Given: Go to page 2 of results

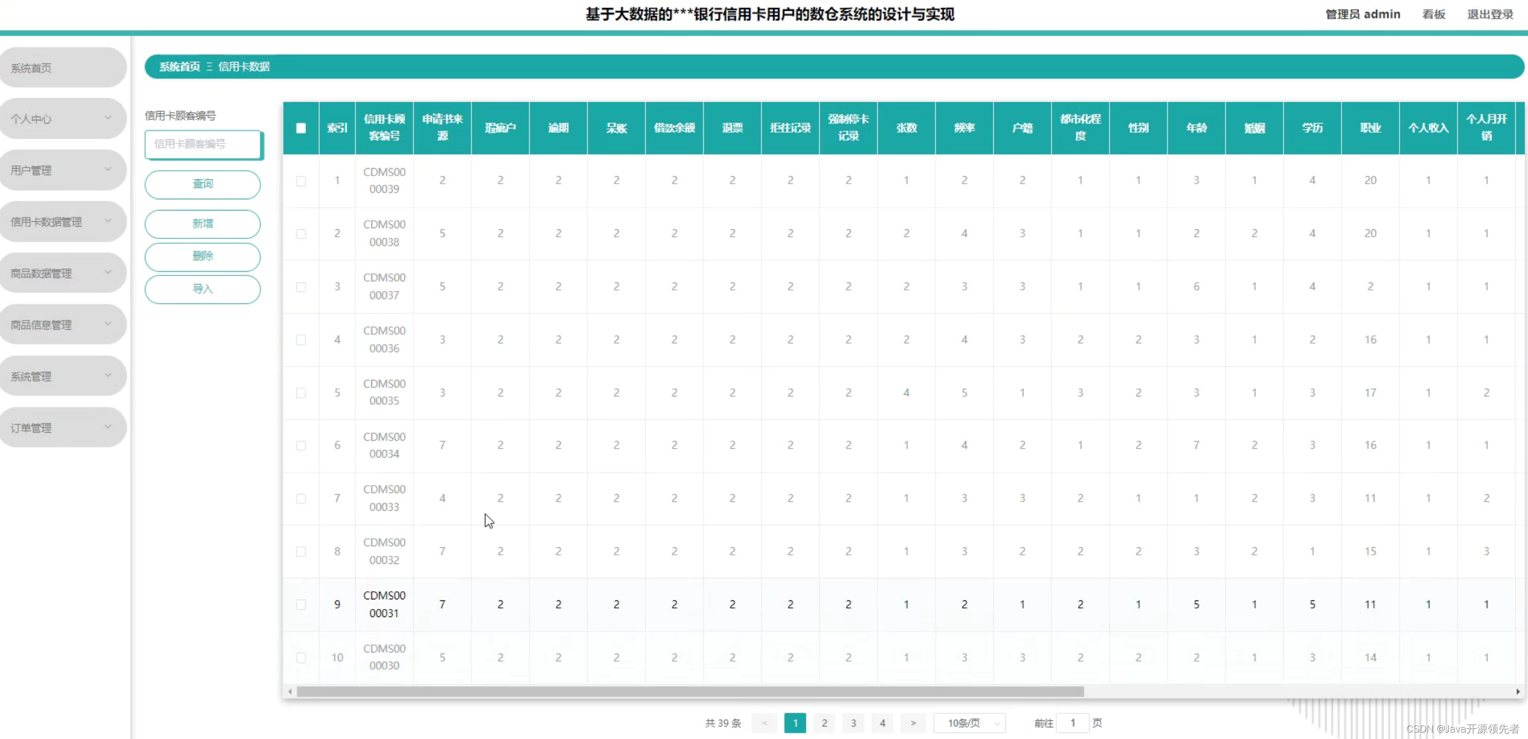Looking at the screenshot, I should click(x=824, y=723).
